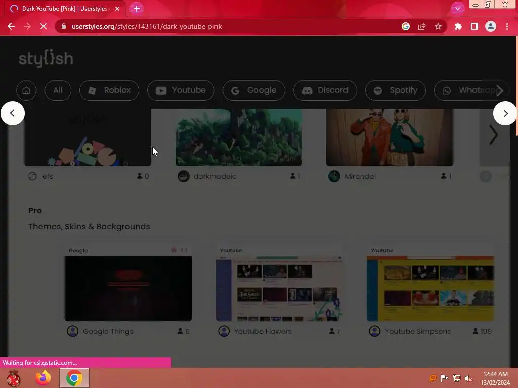Click the Miranda! author avatar
The width and height of the screenshot is (518, 388).
pos(334,176)
